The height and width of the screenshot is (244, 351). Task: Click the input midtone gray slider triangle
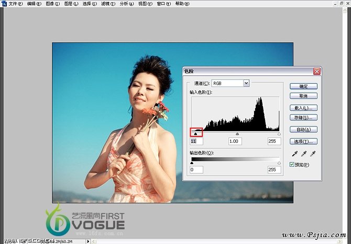(x=237, y=134)
